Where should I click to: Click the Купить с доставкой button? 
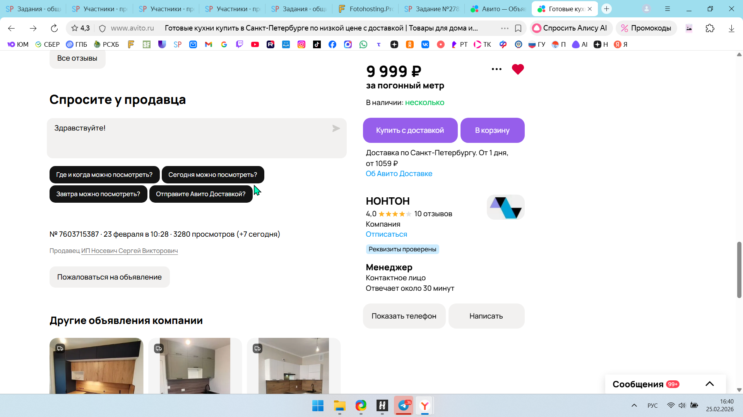click(410, 131)
